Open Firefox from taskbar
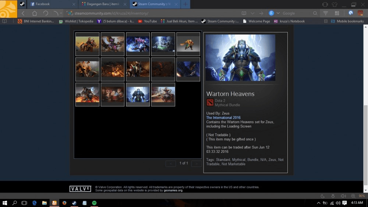The image size is (368, 207). pyautogui.click(x=64, y=203)
